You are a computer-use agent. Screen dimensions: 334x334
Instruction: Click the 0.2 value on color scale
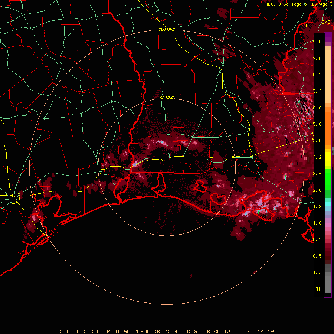317,240
